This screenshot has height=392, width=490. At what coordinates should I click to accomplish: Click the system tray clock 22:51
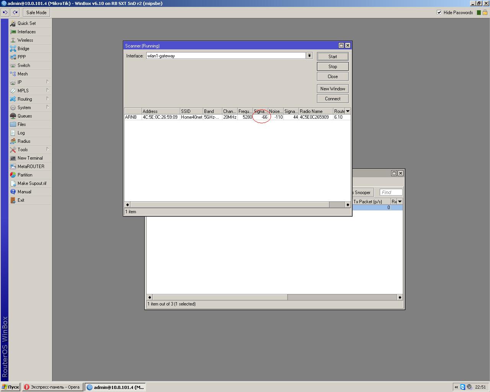tap(480, 387)
